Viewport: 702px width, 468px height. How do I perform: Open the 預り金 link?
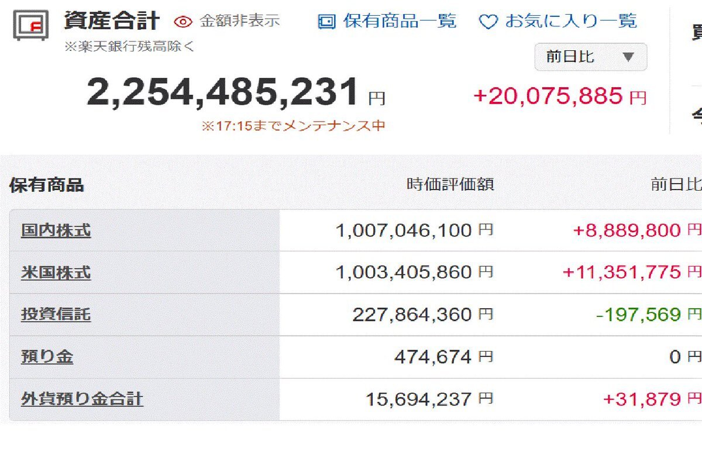pyautogui.click(x=47, y=357)
